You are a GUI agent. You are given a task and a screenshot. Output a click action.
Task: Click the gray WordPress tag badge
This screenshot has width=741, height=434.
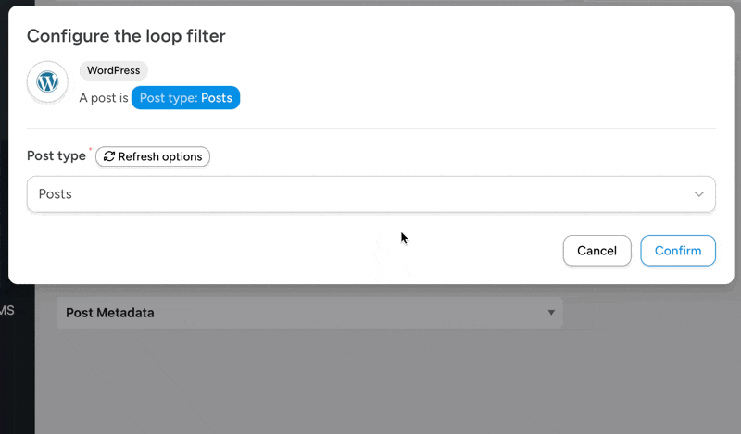[x=114, y=70]
